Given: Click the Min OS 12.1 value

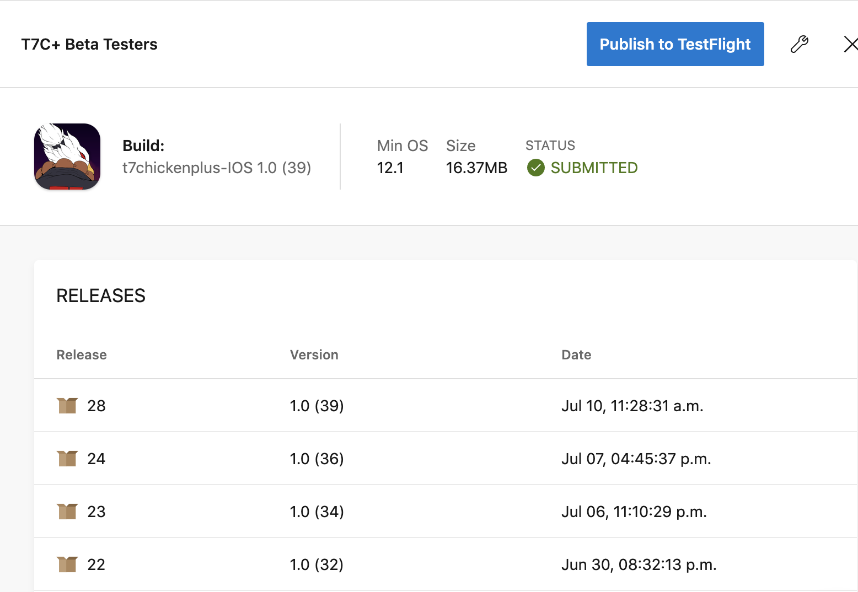Looking at the screenshot, I should click(x=390, y=168).
